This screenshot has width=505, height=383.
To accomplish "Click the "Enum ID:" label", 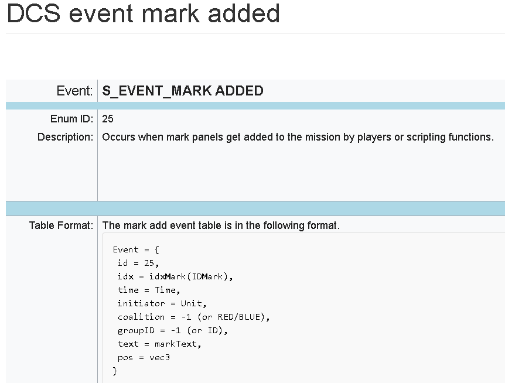I will click(x=71, y=119).
